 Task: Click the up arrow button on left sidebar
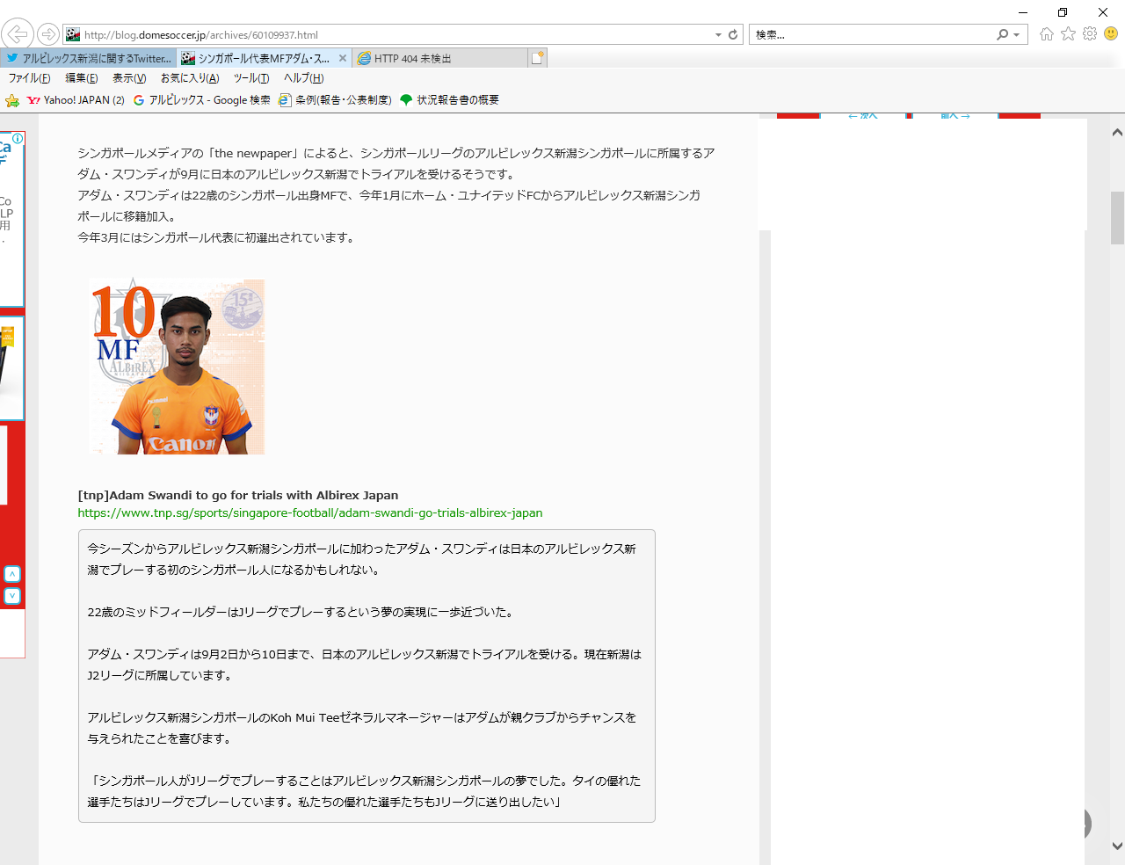coord(11,574)
